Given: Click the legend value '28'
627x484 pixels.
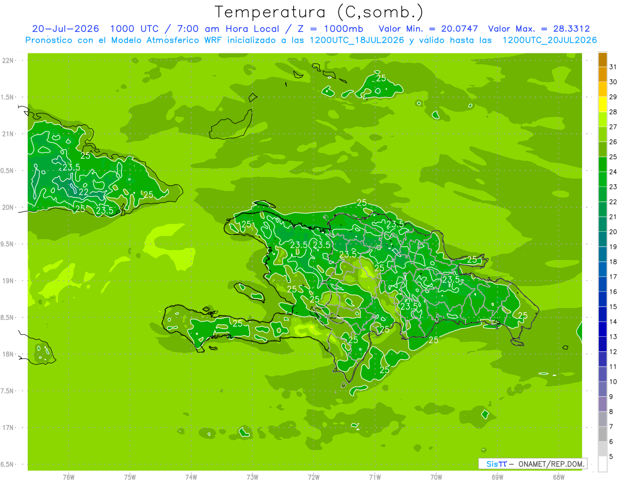Looking at the screenshot, I should pos(613,112).
